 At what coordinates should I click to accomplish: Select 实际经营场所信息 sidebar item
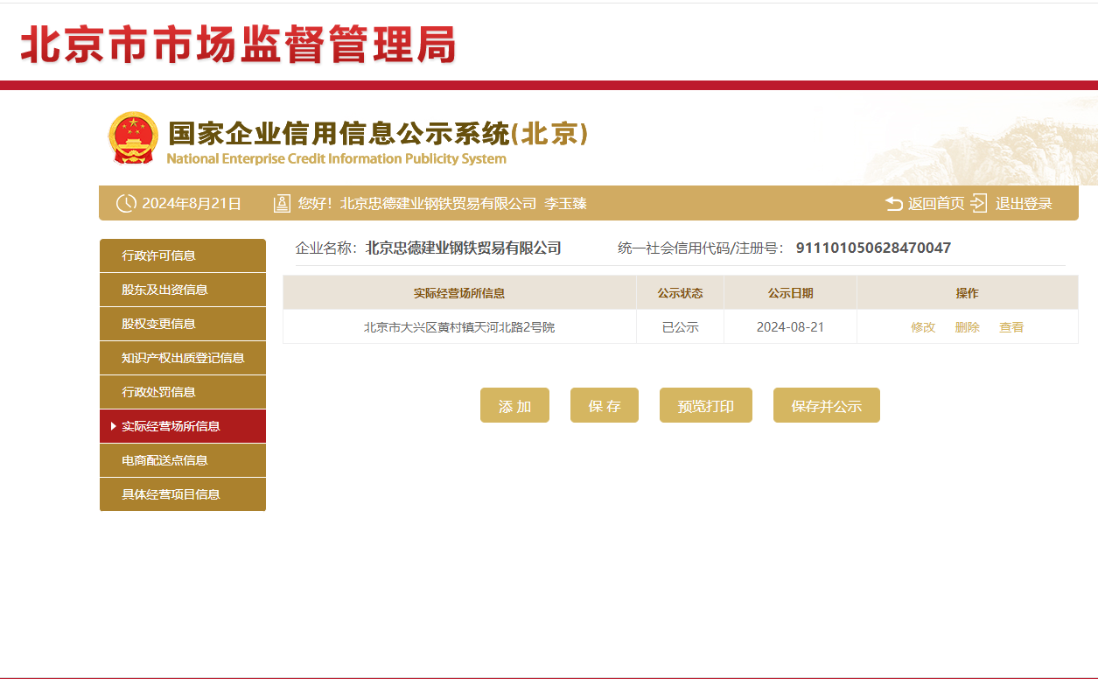(x=182, y=426)
